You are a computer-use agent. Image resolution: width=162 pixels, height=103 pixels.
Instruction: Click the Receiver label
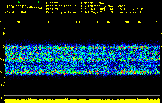pyautogui.click(x=53, y=9)
